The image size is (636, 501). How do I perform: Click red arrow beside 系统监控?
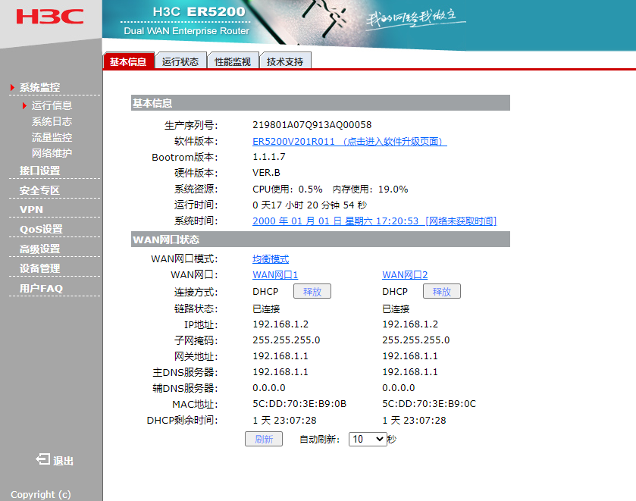coord(13,87)
